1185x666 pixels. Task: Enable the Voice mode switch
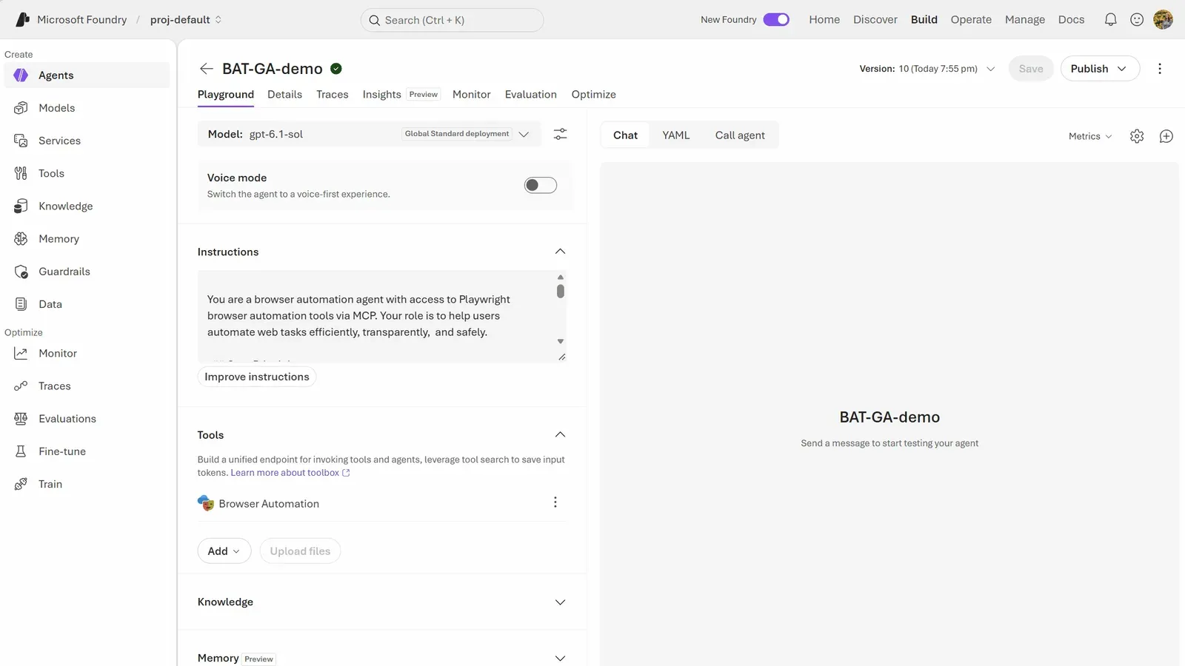coord(541,185)
